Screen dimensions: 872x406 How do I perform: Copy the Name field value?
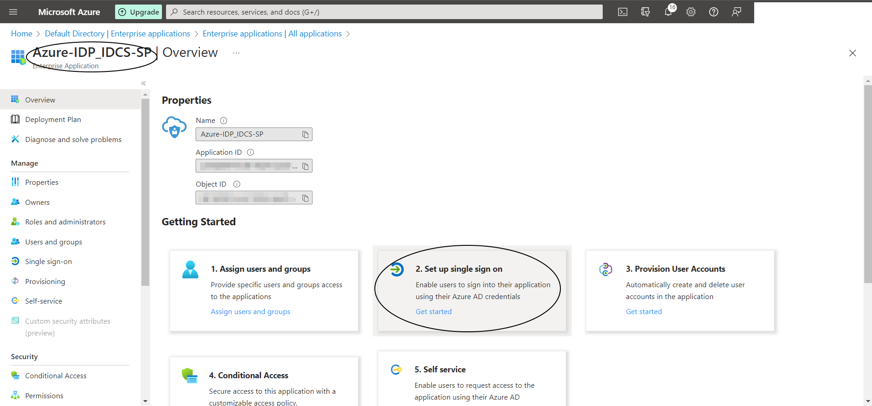306,134
